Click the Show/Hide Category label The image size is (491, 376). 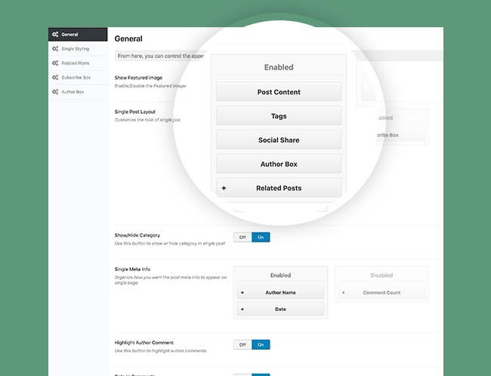click(x=137, y=235)
